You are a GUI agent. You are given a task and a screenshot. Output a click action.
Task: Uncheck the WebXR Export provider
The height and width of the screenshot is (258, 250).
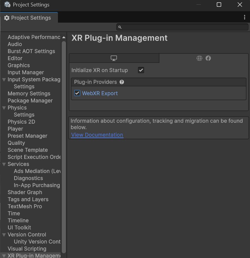pos(77,93)
